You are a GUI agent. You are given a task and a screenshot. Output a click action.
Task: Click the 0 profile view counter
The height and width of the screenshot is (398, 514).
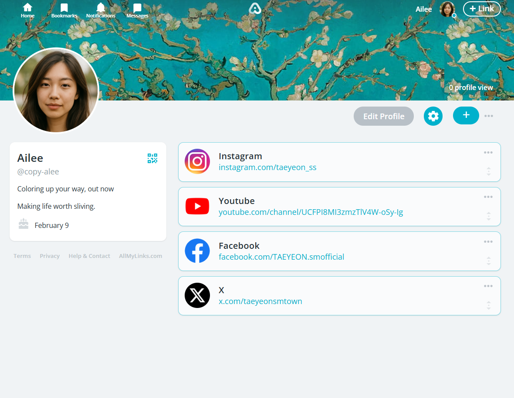tap(471, 87)
